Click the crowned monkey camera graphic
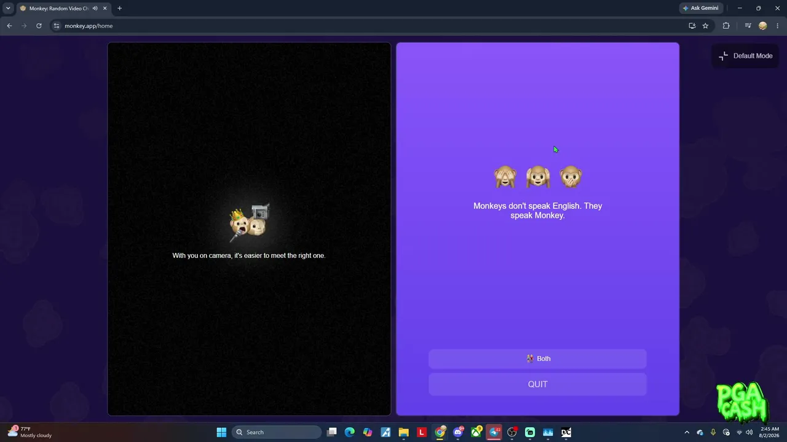This screenshot has height=442, width=787. 249,222
